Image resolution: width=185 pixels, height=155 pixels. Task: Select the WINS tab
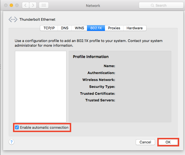(x=79, y=28)
